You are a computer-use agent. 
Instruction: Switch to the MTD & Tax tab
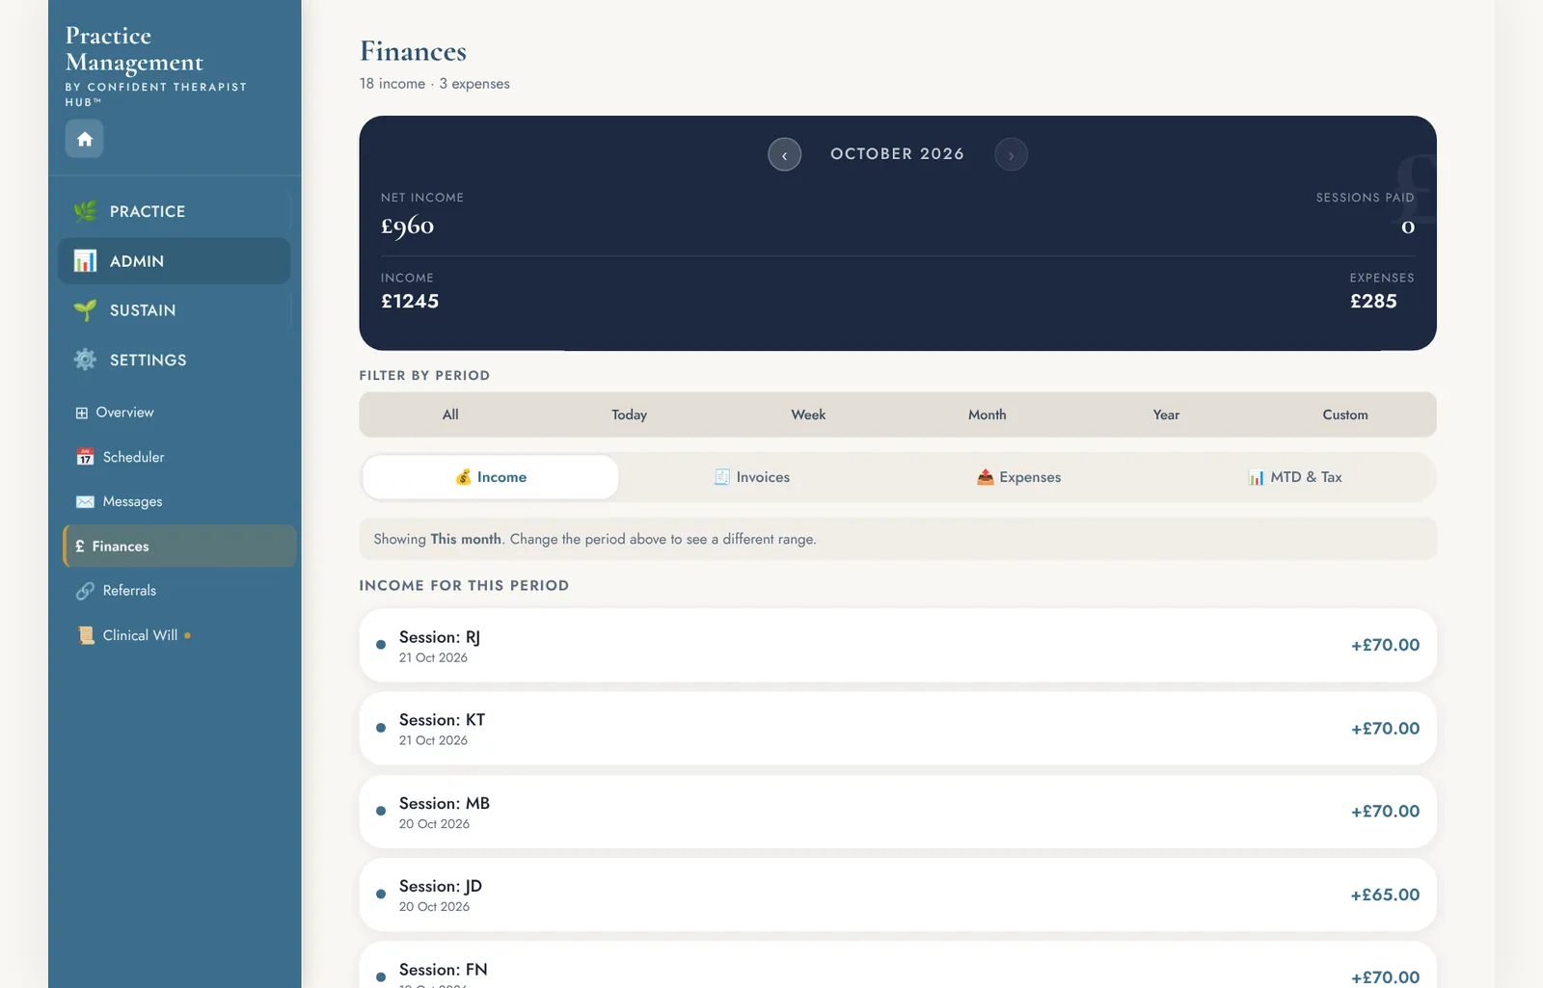(x=1295, y=477)
